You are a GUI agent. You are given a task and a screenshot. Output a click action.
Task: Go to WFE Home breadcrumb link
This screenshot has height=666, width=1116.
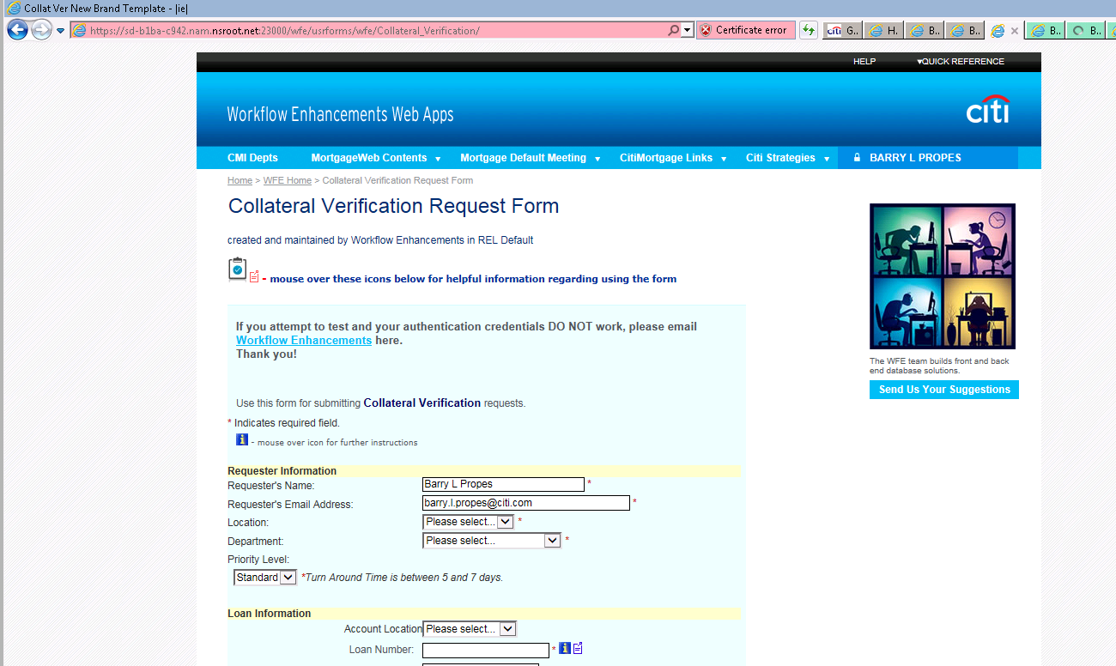[287, 181]
